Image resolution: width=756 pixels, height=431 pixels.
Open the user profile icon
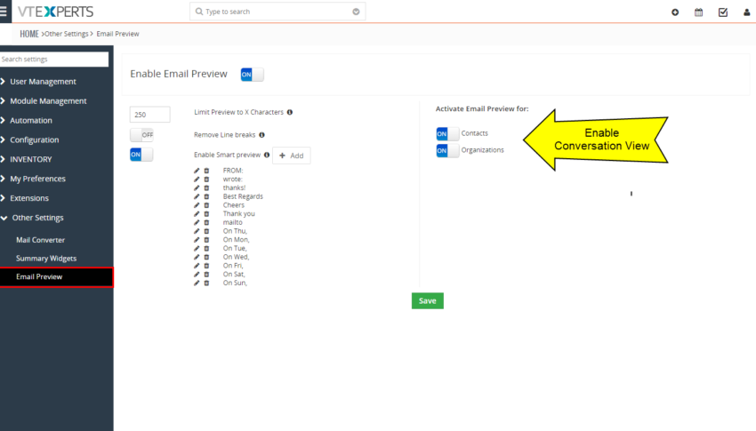coord(747,12)
